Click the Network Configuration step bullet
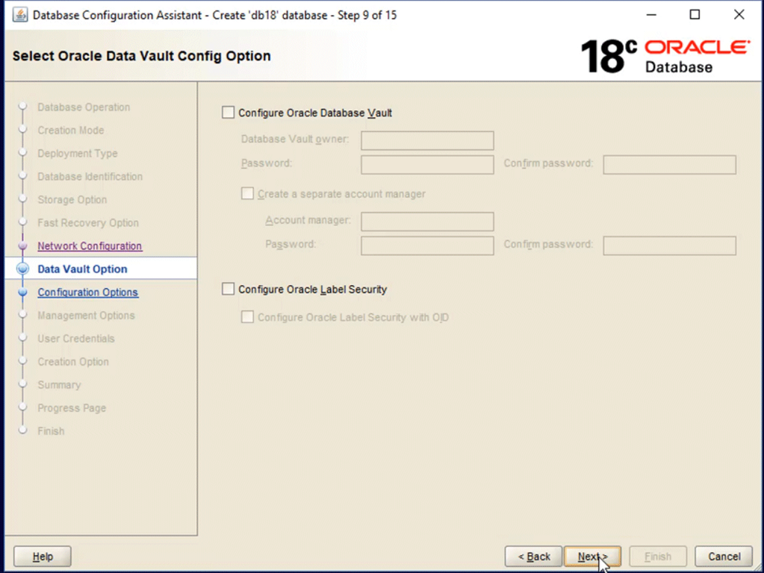 pyautogui.click(x=22, y=246)
